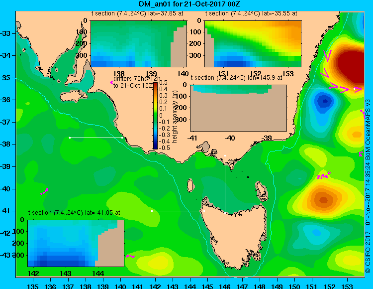Select the 't section lon=145.9' inset label
This screenshot has height=289, width=373.
236,78
